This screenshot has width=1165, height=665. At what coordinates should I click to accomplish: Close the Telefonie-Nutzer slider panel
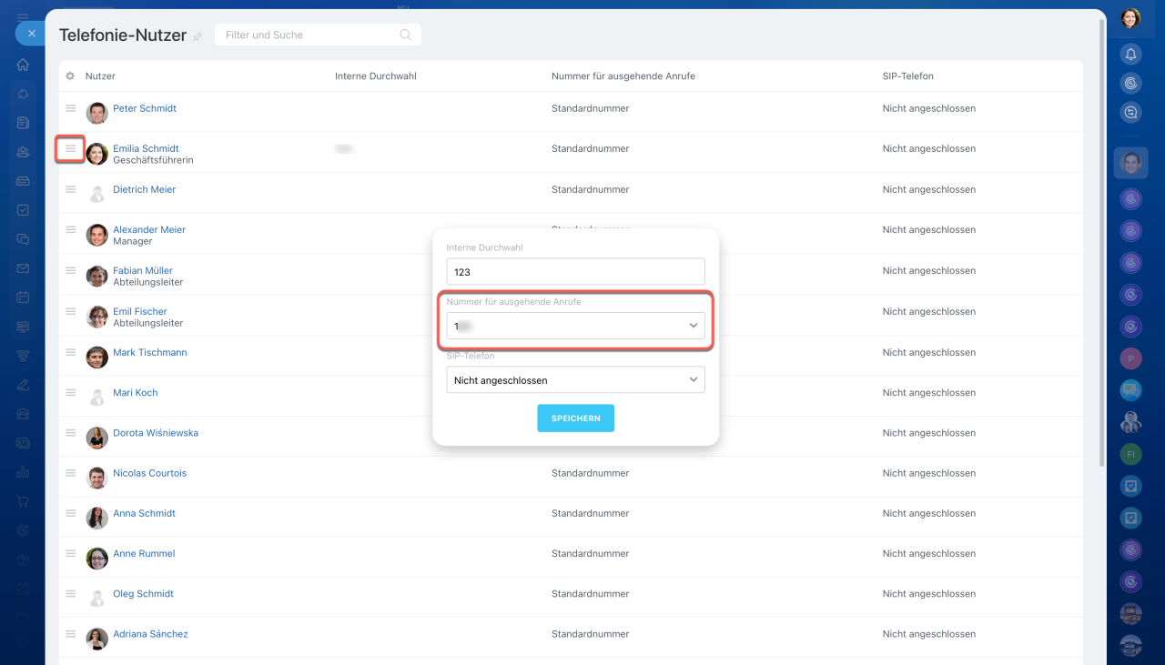(31, 33)
